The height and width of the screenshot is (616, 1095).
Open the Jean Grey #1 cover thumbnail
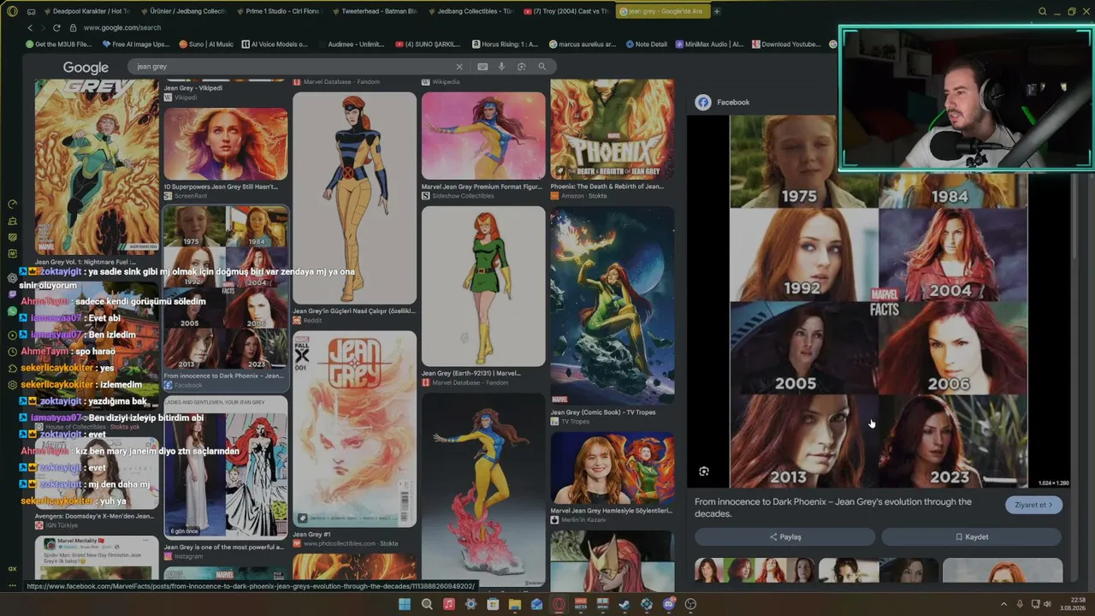tap(354, 429)
